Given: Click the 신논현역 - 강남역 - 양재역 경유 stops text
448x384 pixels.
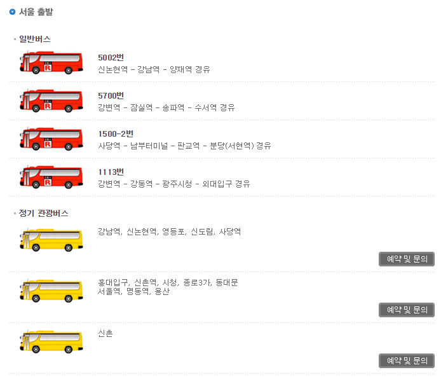Looking at the screenshot, I should click(x=154, y=69).
